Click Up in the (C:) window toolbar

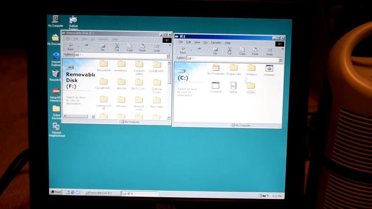pyautogui.click(x=215, y=51)
